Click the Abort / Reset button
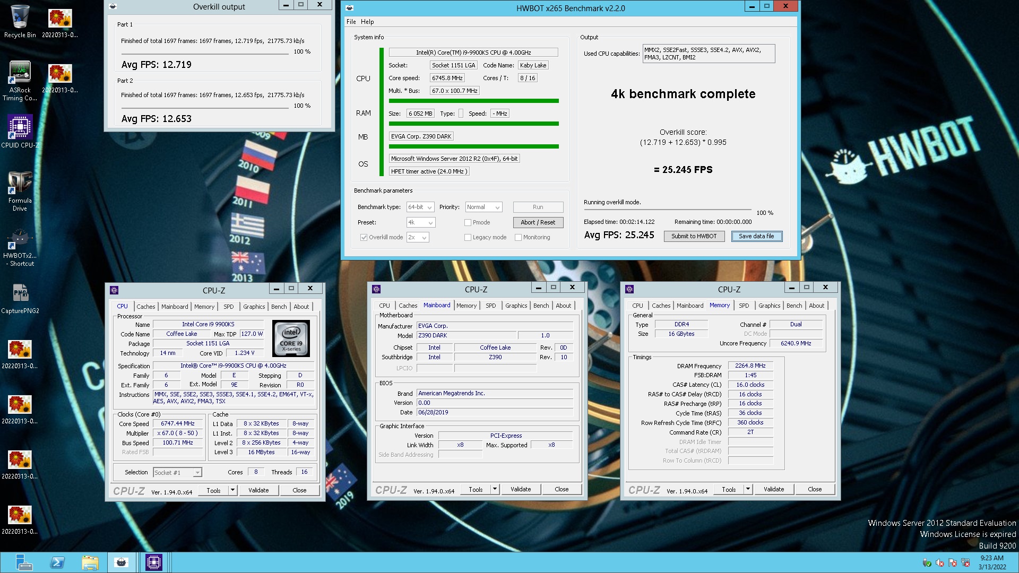Viewport: 1019px width, 573px height. [538, 222]
